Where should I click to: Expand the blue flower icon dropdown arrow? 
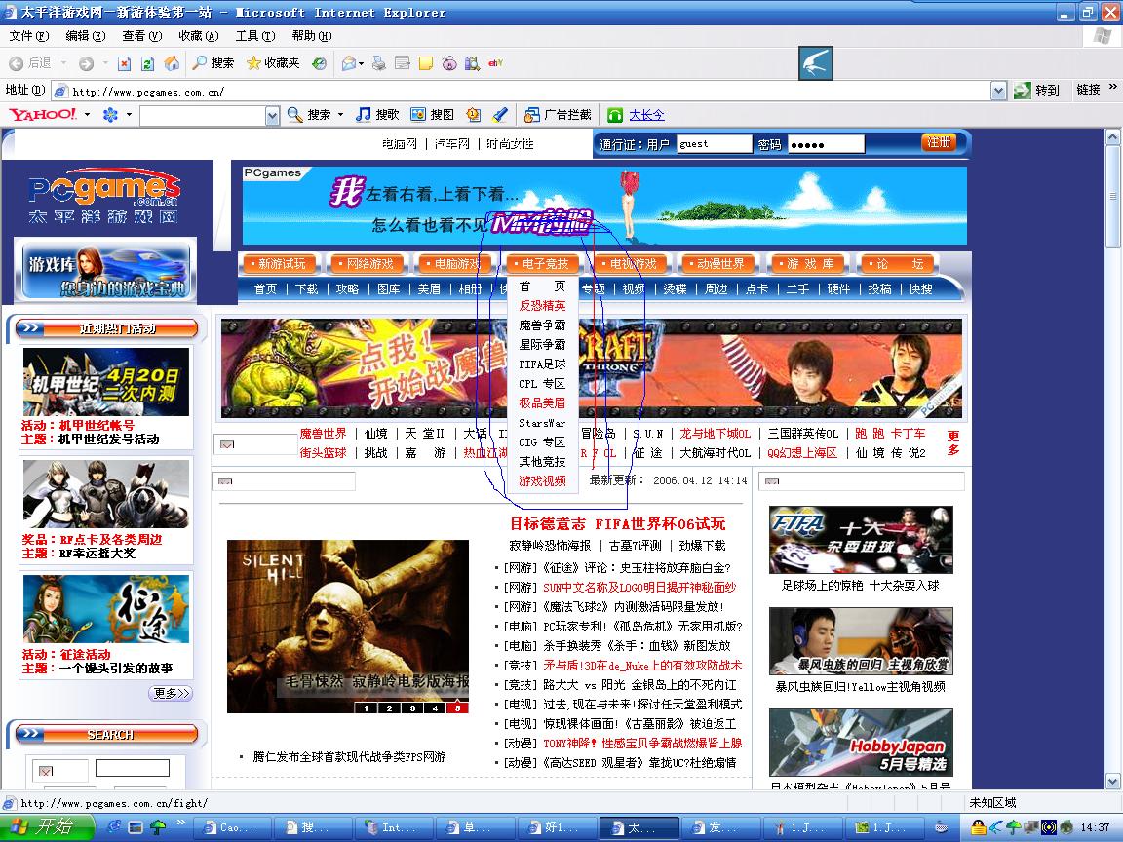[x=129, y=115]
